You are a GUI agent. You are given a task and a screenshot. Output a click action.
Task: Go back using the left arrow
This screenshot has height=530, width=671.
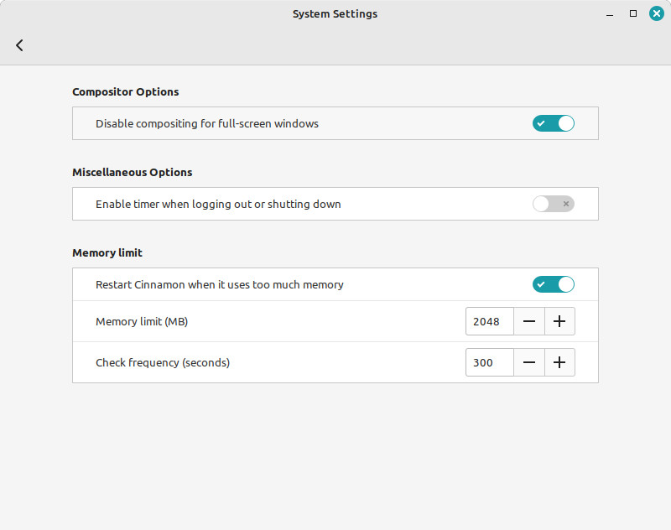pyautogui.click(x=19, y=45)
